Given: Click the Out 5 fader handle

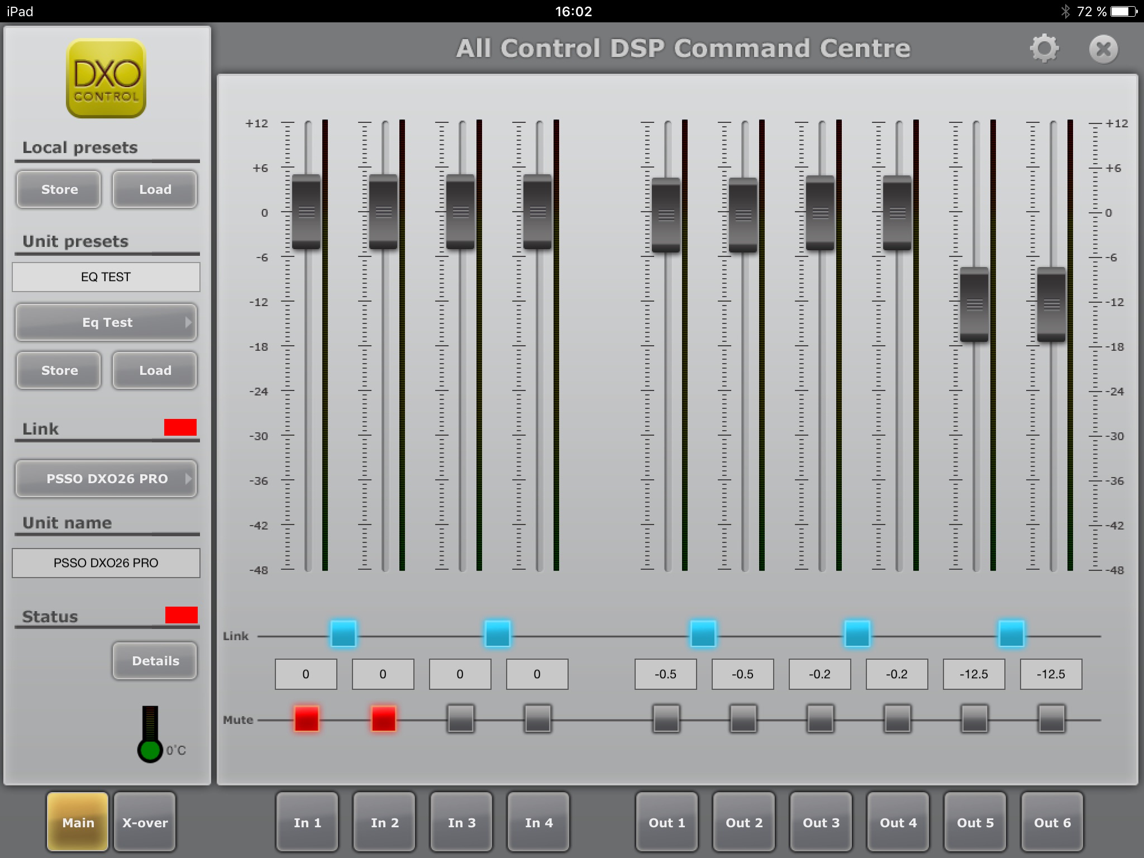Looking at the screenshot, I should tap(974, 304).
